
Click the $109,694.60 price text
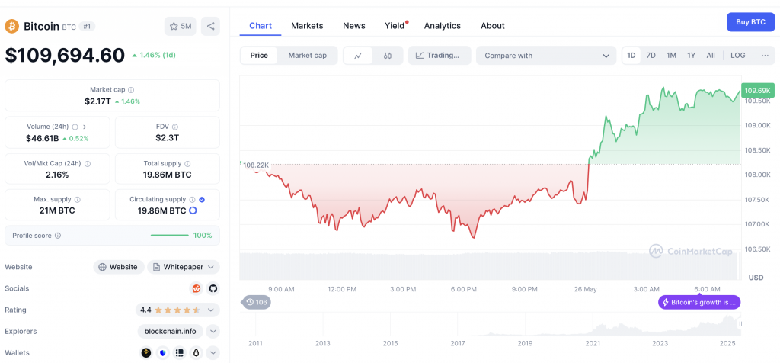[x=65, y=55]
